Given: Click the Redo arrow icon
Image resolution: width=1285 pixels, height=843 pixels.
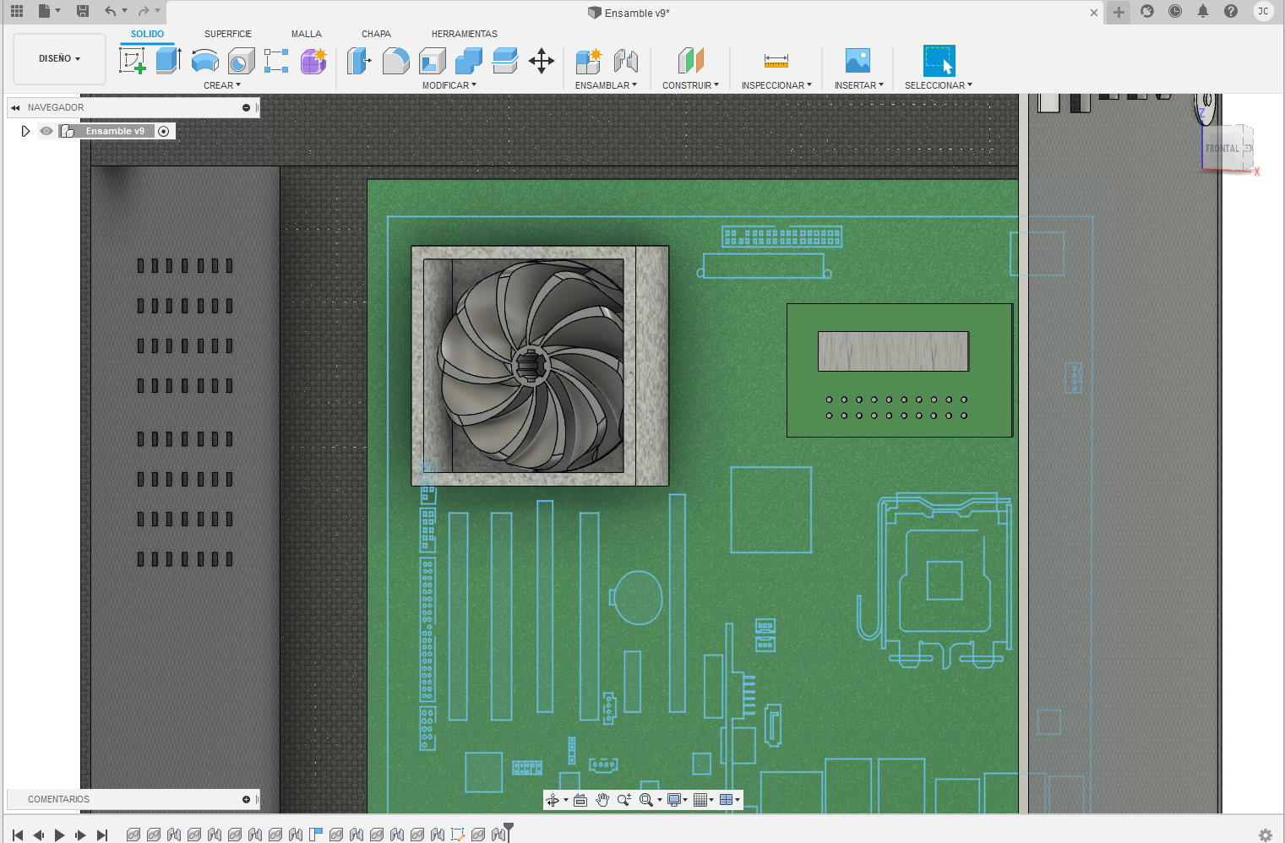Looking at the screenshot, I should tap(144, 11).
